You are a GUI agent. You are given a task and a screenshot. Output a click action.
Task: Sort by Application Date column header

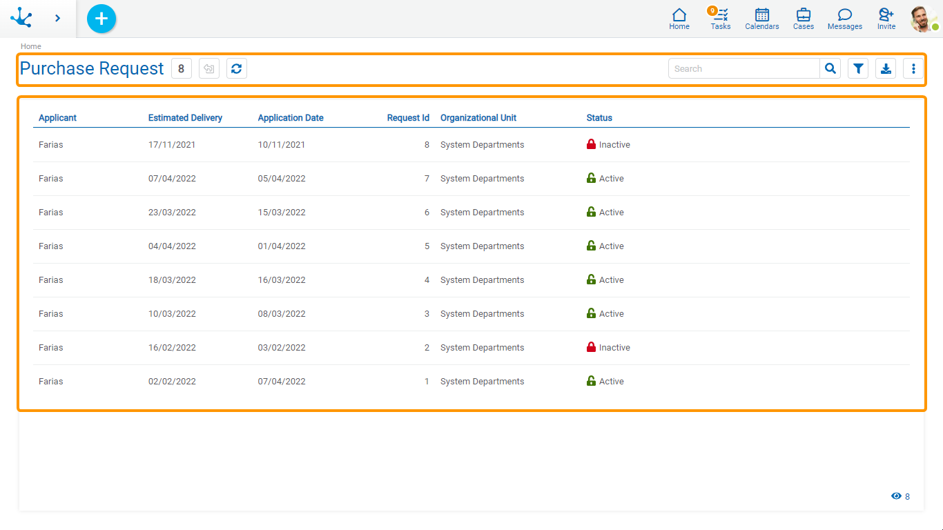tap(291, 118)
